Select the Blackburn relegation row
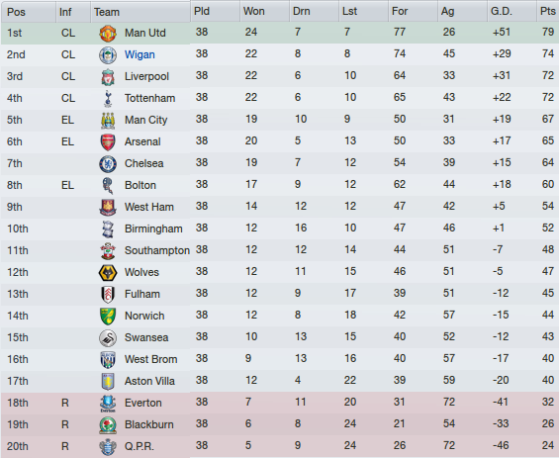This screenshot has width=559, height=458. pos(279,424)
